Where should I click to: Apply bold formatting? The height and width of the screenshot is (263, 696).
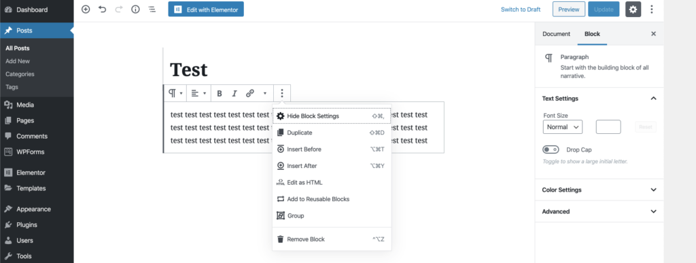[x=220, y=93]
